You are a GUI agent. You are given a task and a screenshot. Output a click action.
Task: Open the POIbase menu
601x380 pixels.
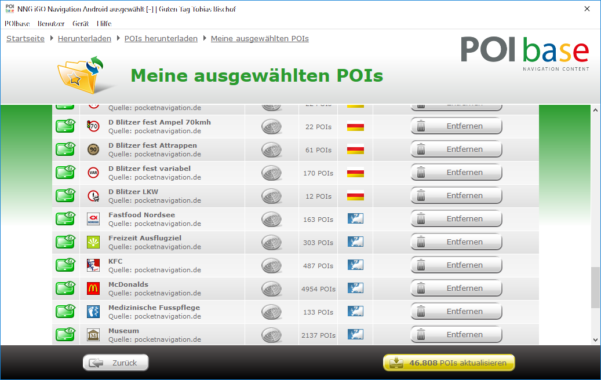17,24
